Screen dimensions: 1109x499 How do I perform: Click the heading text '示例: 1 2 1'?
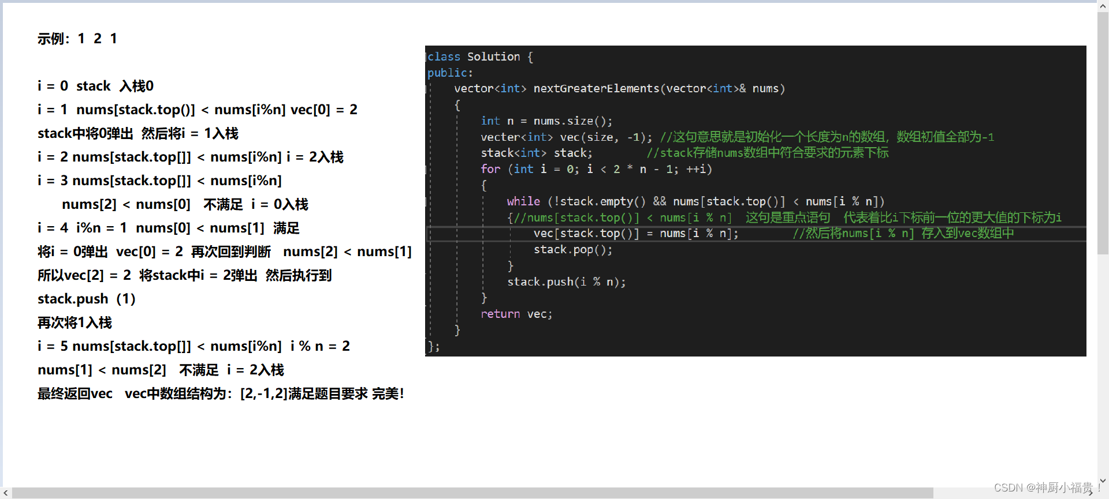click(77, 39)
